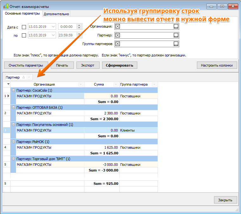The width and height of the screenshot is (241, 214).
Task: Click the Печать button
Action: pos(62,65)
